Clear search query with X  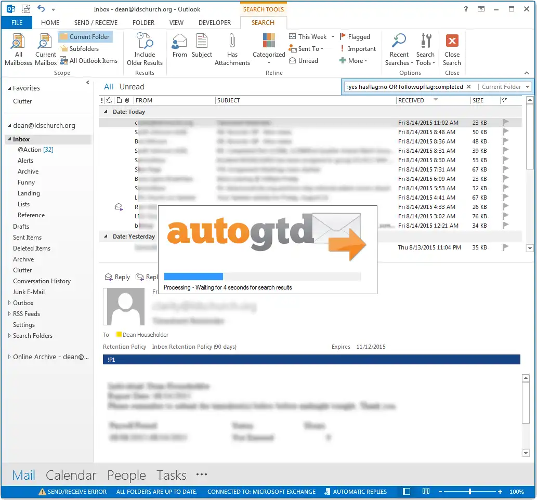(x=469, y=87)
